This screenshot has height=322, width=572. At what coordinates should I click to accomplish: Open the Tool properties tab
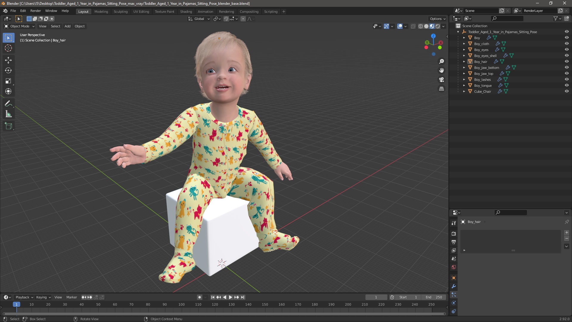[453, 223]
